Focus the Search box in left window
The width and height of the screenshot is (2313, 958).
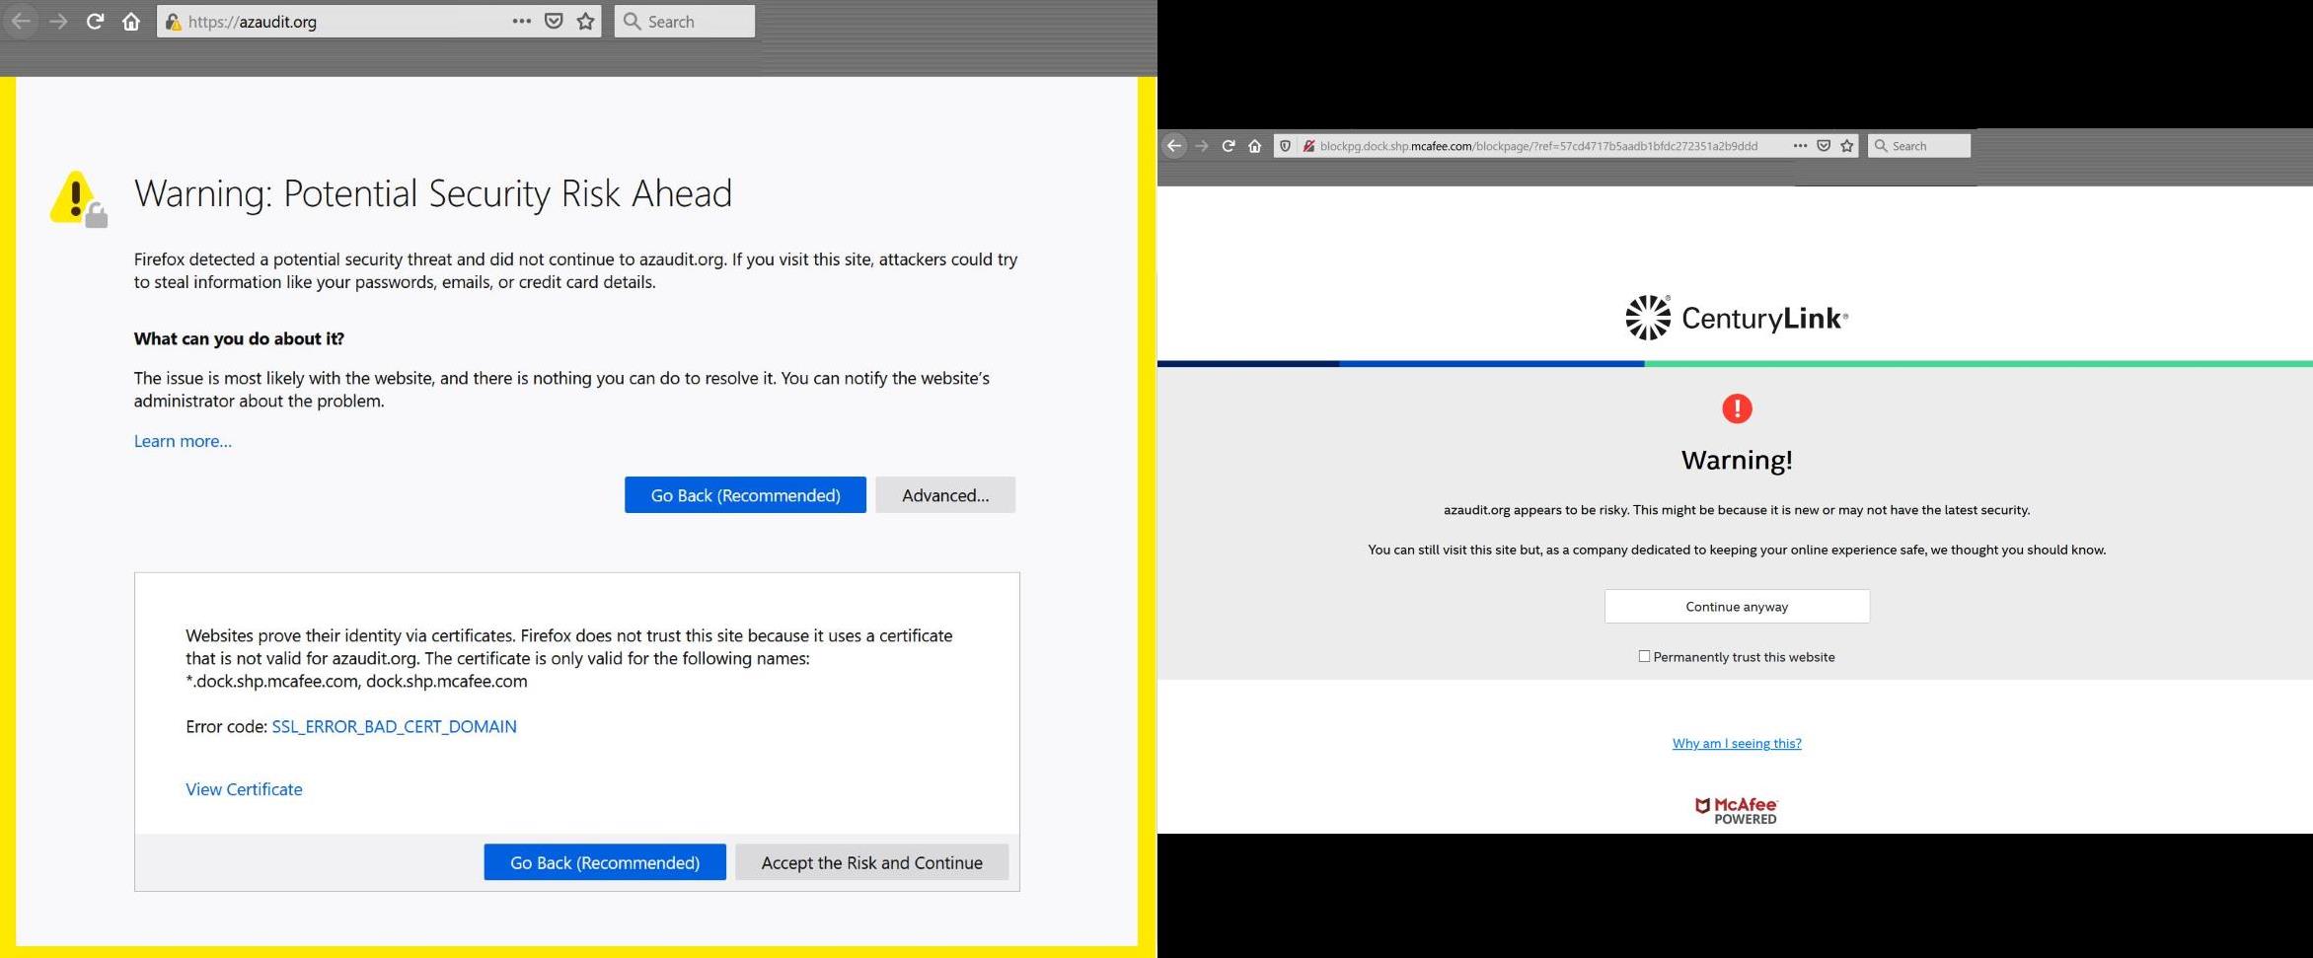685,22
